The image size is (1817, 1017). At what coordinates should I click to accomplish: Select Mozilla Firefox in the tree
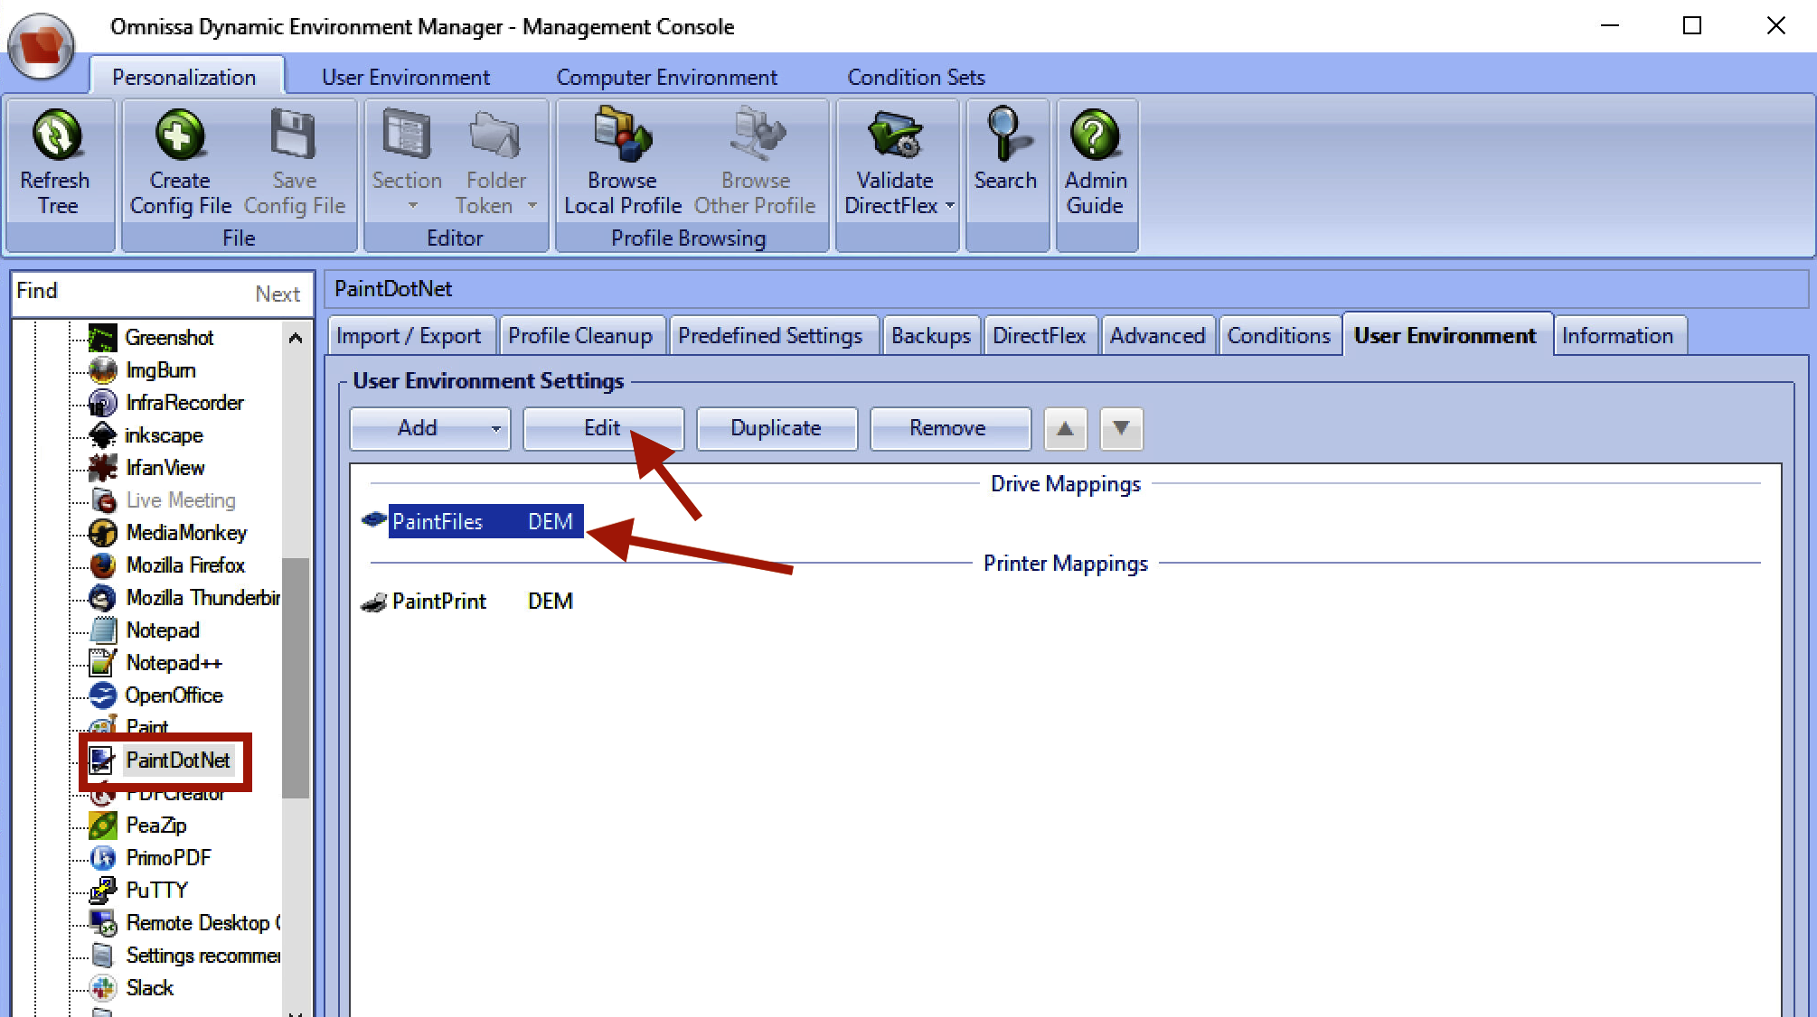[x=185, y=565]
